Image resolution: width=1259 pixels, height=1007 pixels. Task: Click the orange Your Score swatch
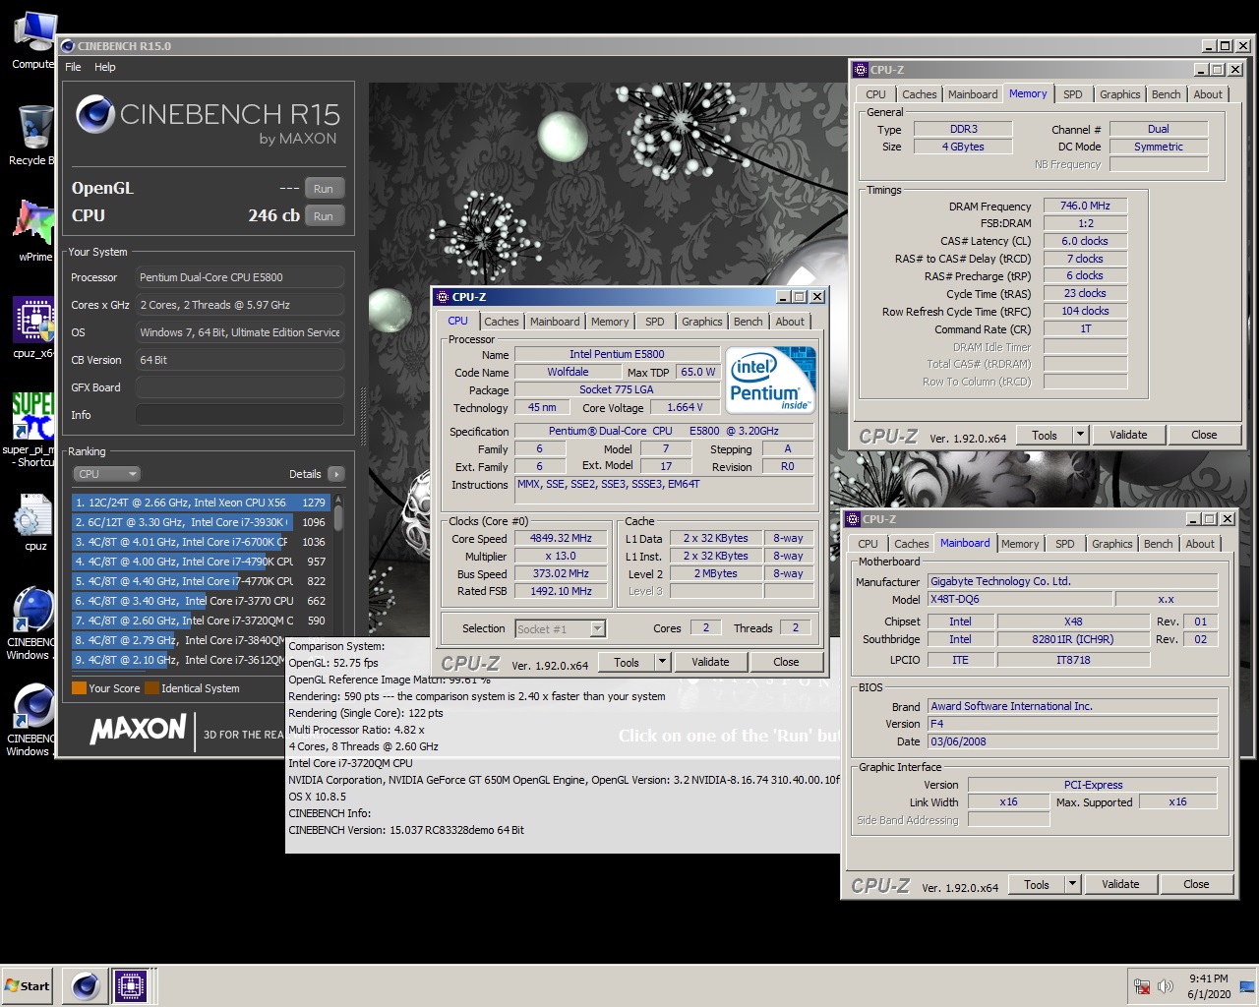[79, 688]
